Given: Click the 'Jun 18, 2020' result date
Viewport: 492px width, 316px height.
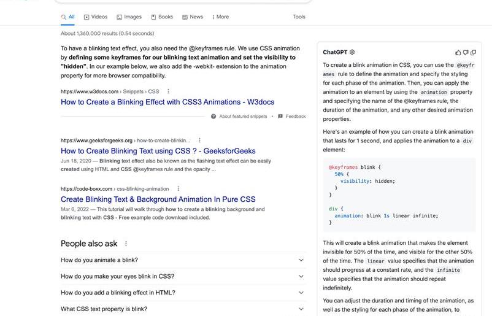Looking at the screenshot, I should pyautogui.click(x=76, y=161).
